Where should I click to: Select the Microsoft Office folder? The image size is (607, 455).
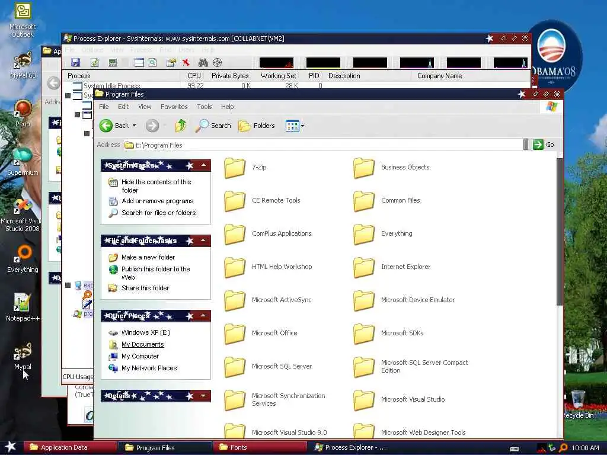(x=261, y=333)
